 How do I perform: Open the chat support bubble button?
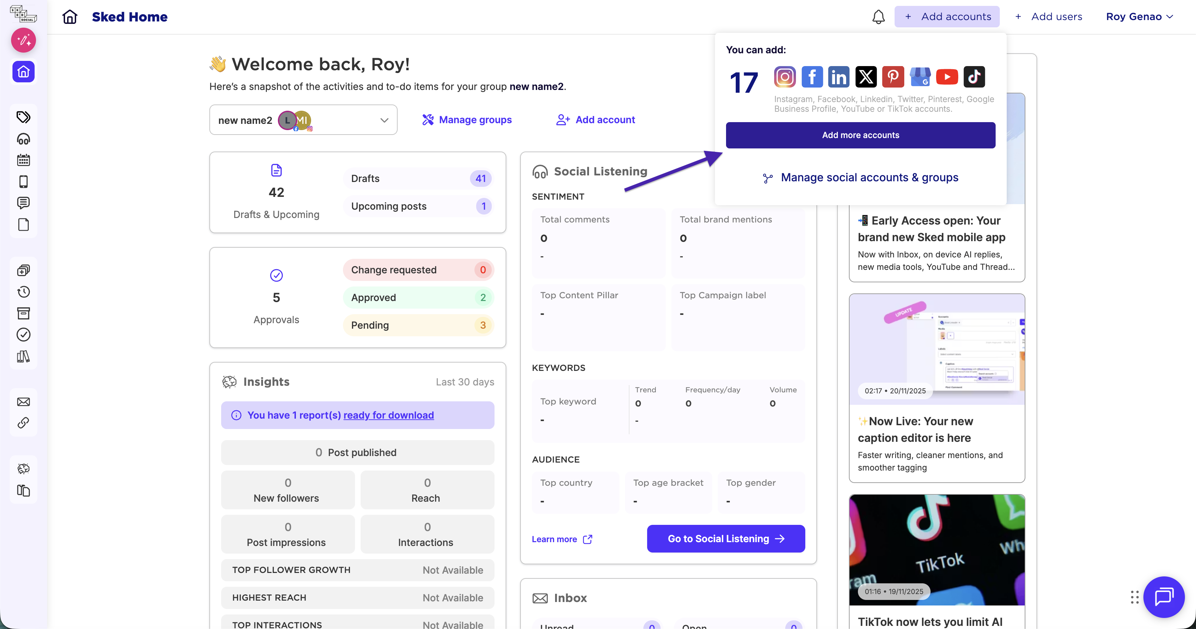pyautogui.click(x=1163, y=596)
